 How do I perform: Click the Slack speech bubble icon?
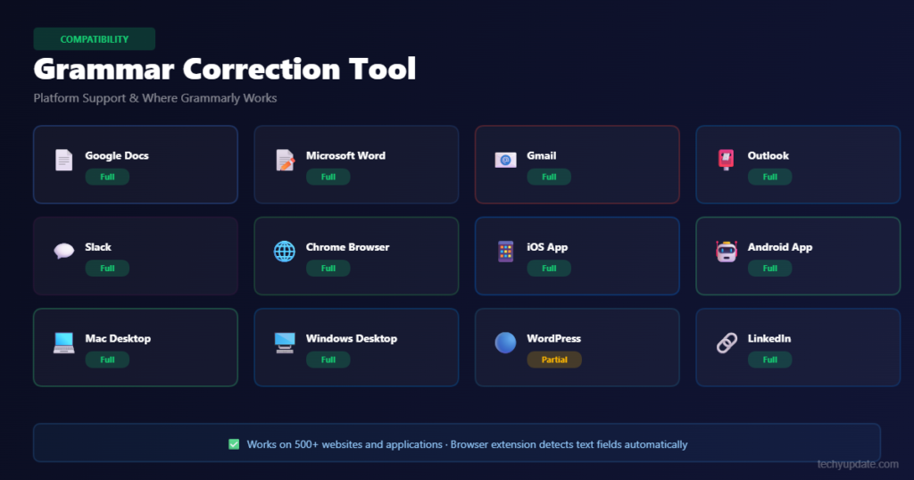pos(63,251)
